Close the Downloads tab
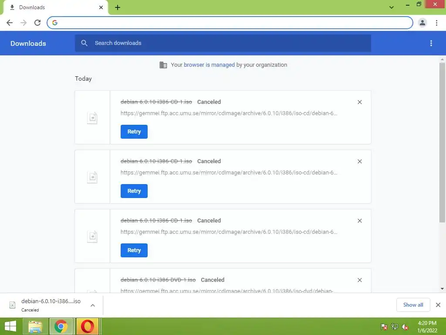Image resolution: width=446 pixels, height=335 pixels. tap(101, 7)
